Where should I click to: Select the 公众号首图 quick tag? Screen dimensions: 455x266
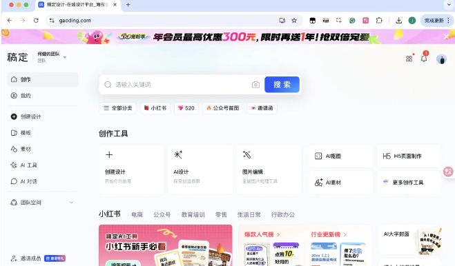[x=222, y=108]
